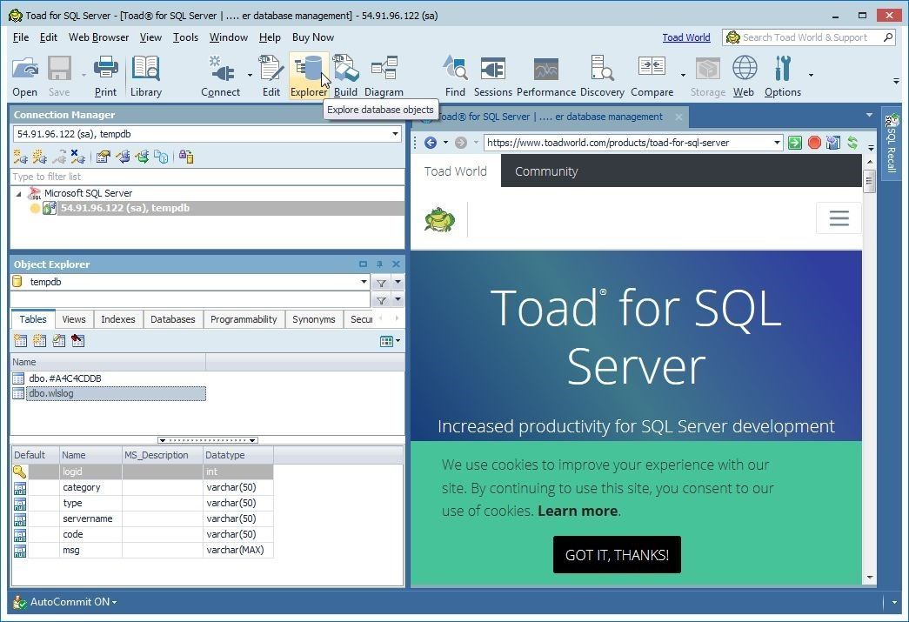Click the Print toolbar icon
The image size is (909, 622).
tap(105, 69)
